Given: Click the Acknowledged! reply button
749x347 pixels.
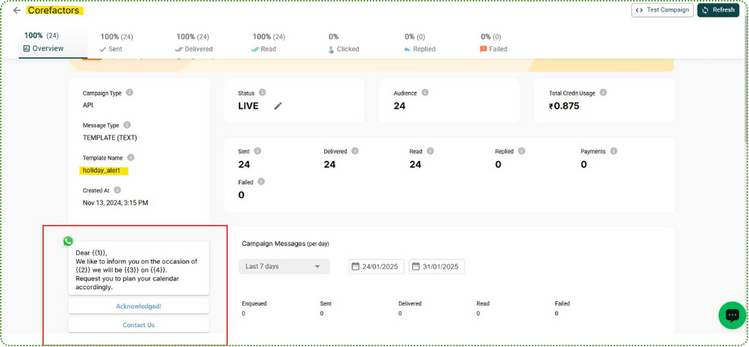Looking at the screenshot, I should (x=138, y=306).
